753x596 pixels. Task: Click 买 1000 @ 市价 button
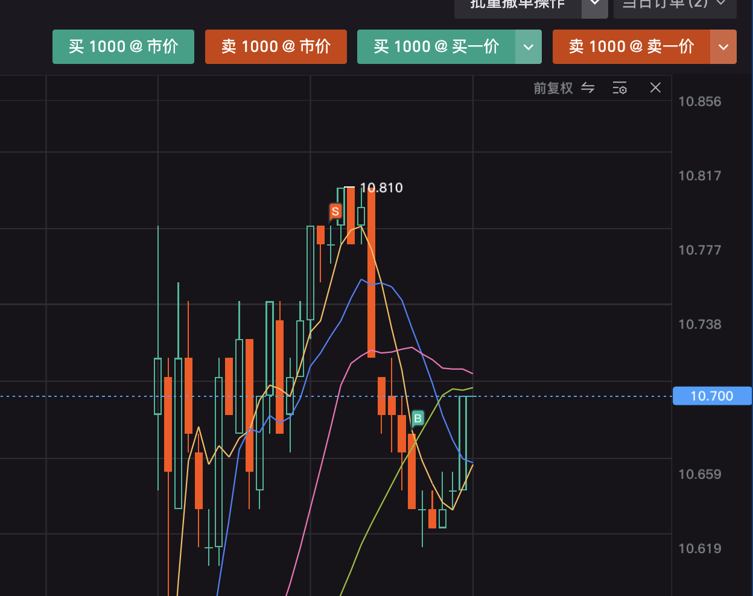tap(123, 47)
